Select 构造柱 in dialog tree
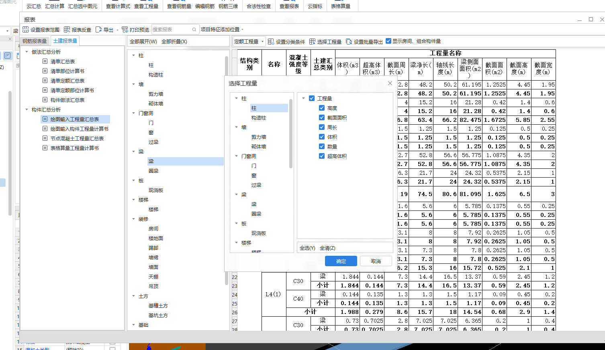This screenshot has width=605, height=350. click(259, 117)
